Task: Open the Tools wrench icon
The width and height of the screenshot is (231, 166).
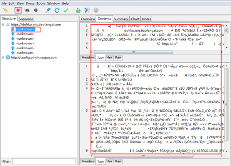Action: pyautogui.click(x=87, y=10)
